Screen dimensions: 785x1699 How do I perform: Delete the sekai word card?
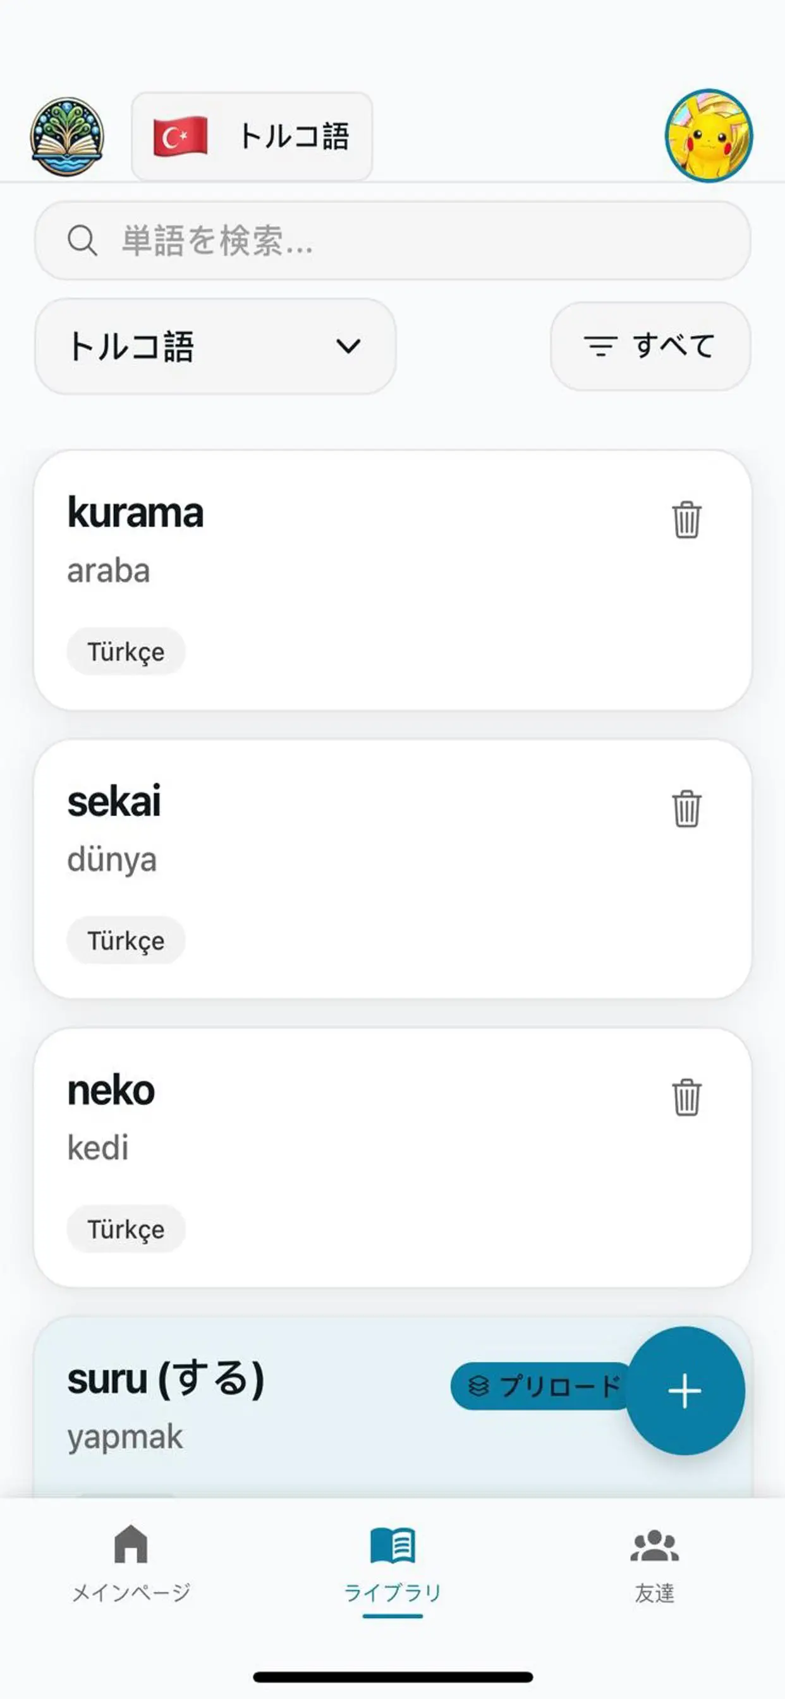point(686,808)
